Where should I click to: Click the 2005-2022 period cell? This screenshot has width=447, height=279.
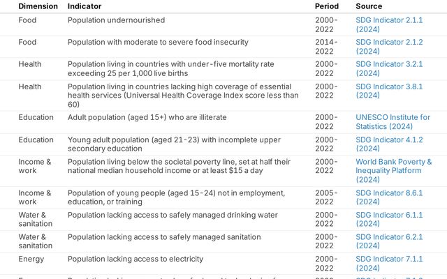click(326, 197)
